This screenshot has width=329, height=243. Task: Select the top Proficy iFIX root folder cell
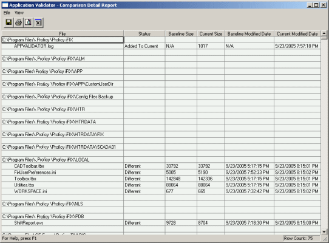63,40
